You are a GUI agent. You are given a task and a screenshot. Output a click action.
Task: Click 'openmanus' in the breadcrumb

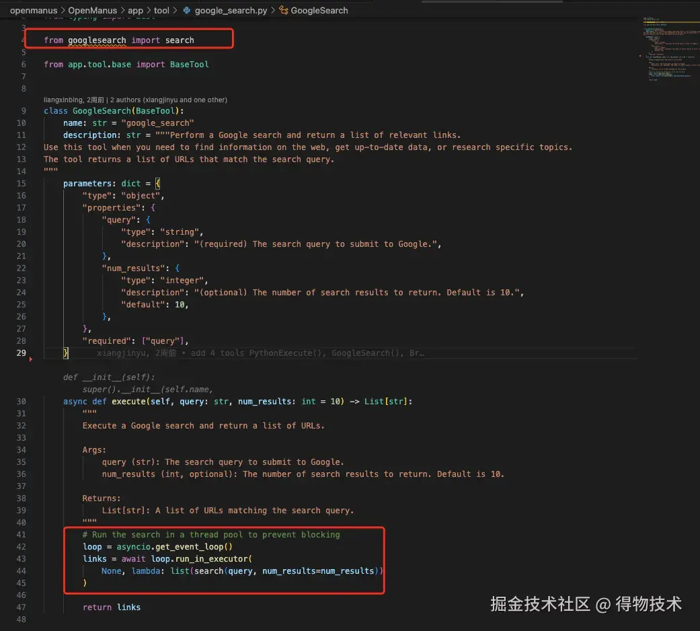(34, 10)
